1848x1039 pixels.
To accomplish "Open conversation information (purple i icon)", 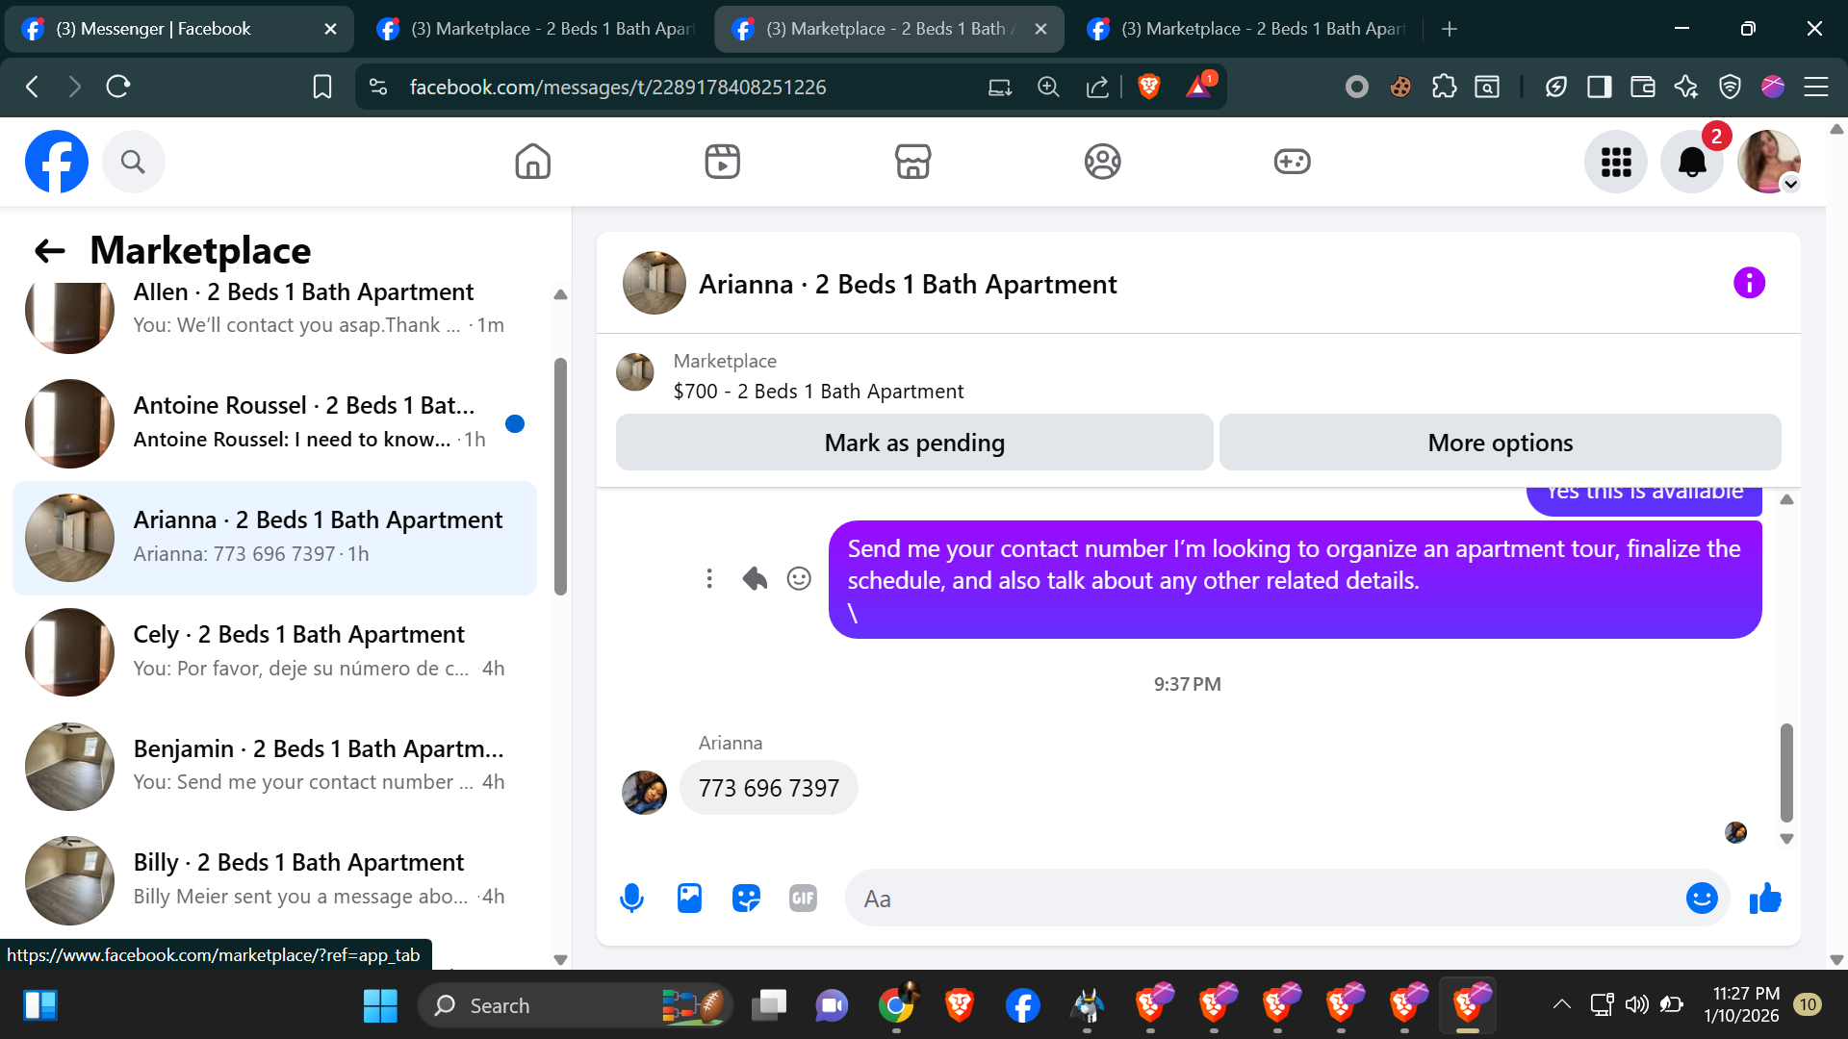I will [x=1749, y=283].
